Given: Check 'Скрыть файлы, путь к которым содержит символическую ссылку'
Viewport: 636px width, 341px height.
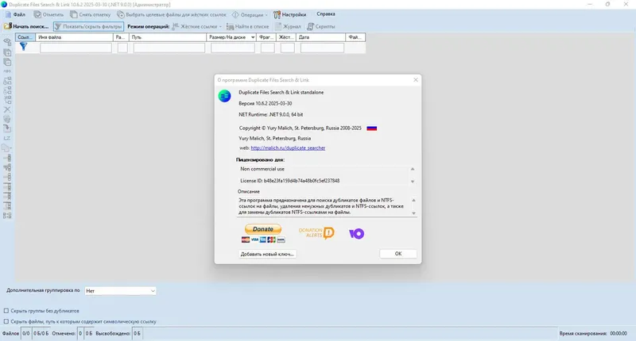Looking at the screenshot, I should [6, 321].
